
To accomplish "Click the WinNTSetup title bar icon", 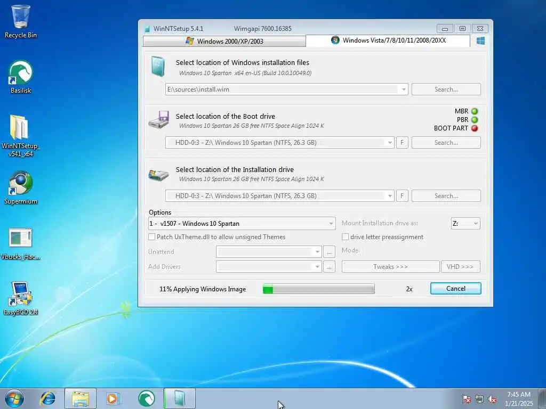I will 147,29.
